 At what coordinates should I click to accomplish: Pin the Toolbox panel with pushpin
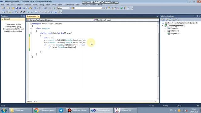[x=22, y=16]
